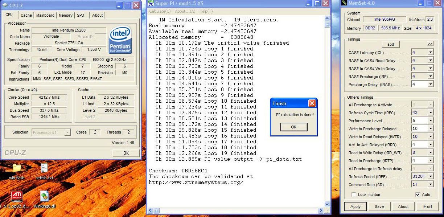Viewport: 444px width, 217px height.
Task: Open the Refresh Cycle Time (tRFC) dropdown
Action: coord(431,113)
